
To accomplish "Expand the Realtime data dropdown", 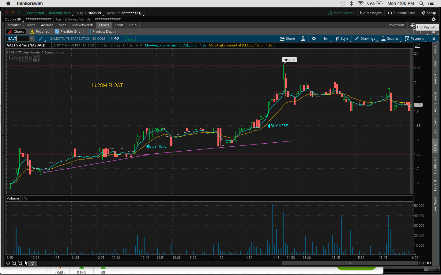I will tap(60, 13).
